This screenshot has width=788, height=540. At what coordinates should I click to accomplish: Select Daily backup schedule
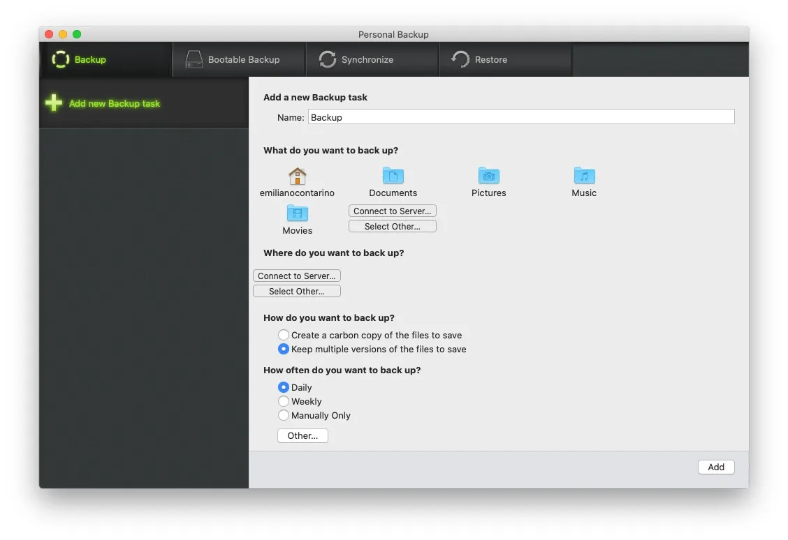coord(284,387)
